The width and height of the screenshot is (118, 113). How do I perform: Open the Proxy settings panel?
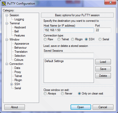(x=18, y=72)
